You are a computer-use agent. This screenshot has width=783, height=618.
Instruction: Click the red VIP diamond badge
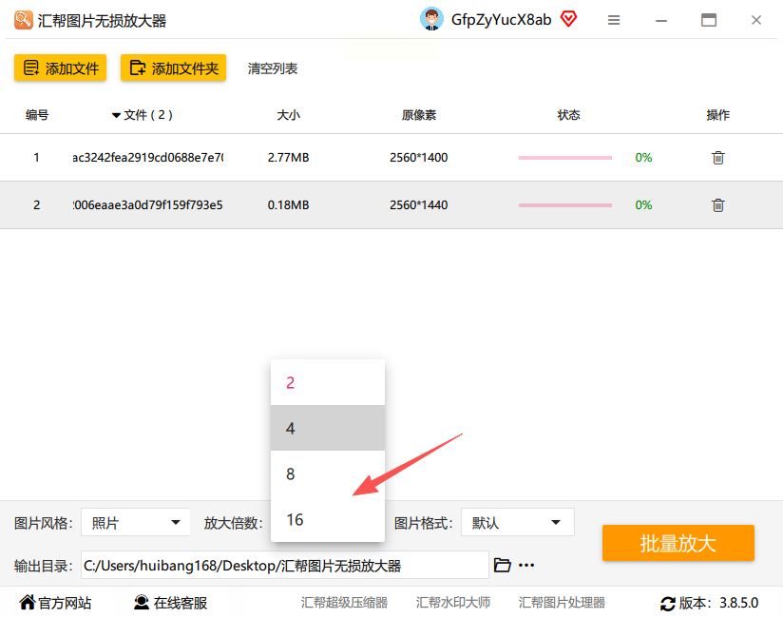tap(568, 19)
